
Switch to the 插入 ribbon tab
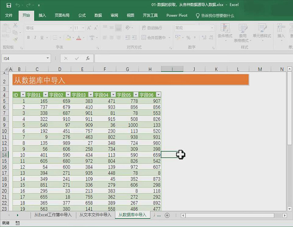pyautogui.click(x=42, y=15)
